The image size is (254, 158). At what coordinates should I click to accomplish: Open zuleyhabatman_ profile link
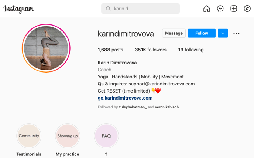133,107
